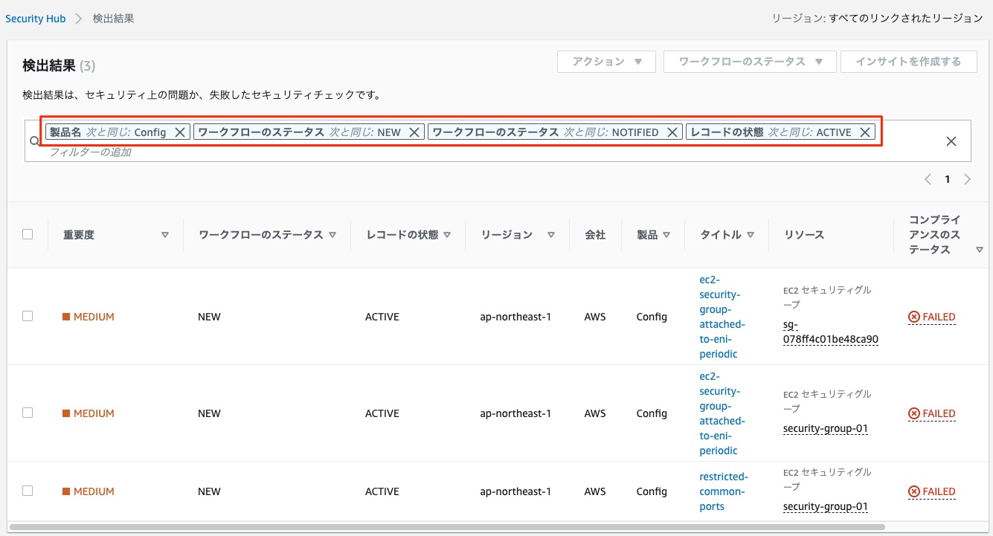Open the ワークフローのステータス dropdown button
This screenshot has width=993, height=536.
click(750, 62)
